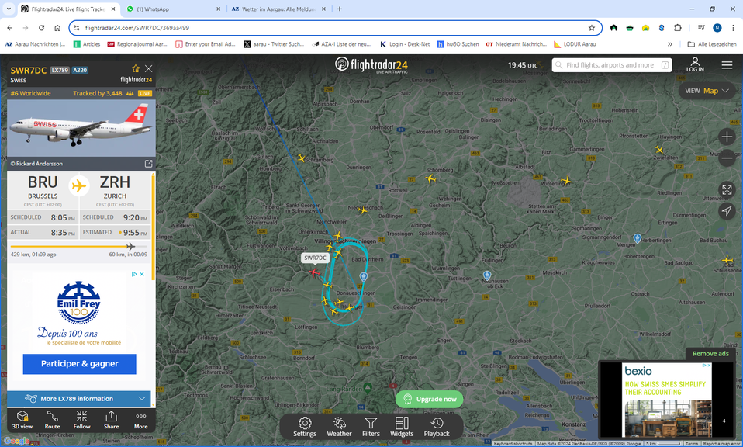Reload the current page
The width and height of the screenshot is (743, 447).
[41, 28]
